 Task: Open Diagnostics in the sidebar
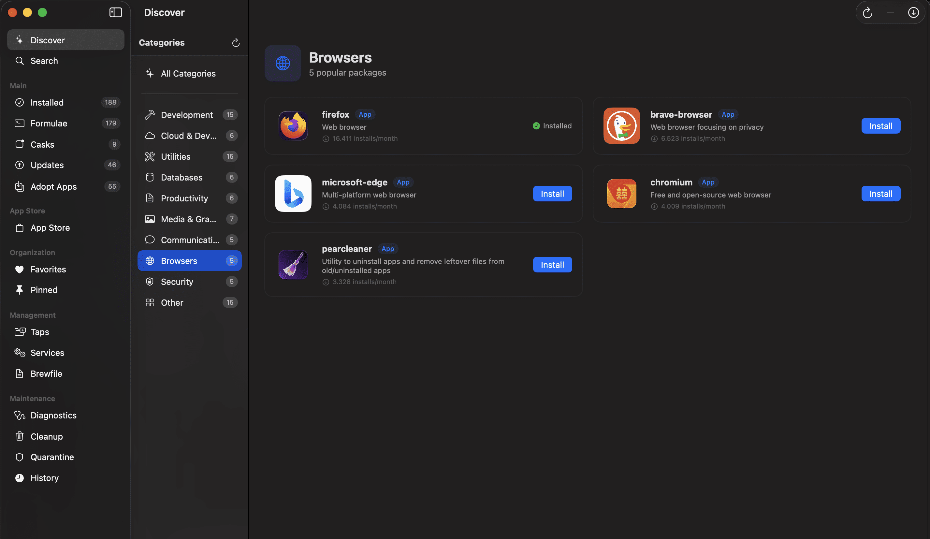click(x=53, y=415)
